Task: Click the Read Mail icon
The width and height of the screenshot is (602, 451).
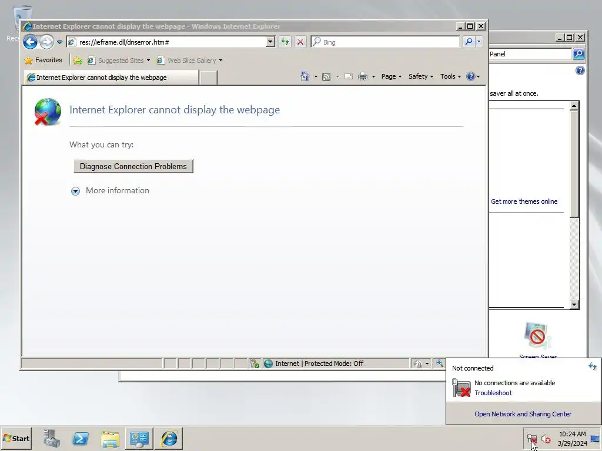Action: coord(349,76)
